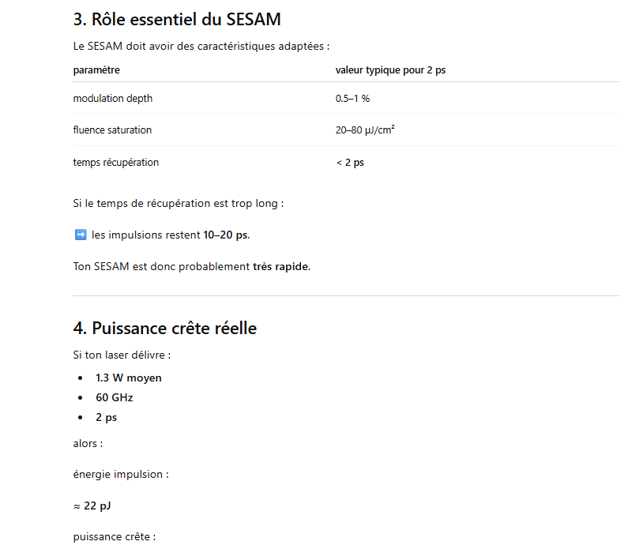The width and height of the screenshot is (628, 545).
Task: Click the heading '4. Puissance crête réelle'
Action: (164, 328)
